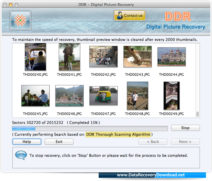The height and width of the screenshot is (181, 212).
Task: Click the yellow minimize window button
Action: [11, 5]
